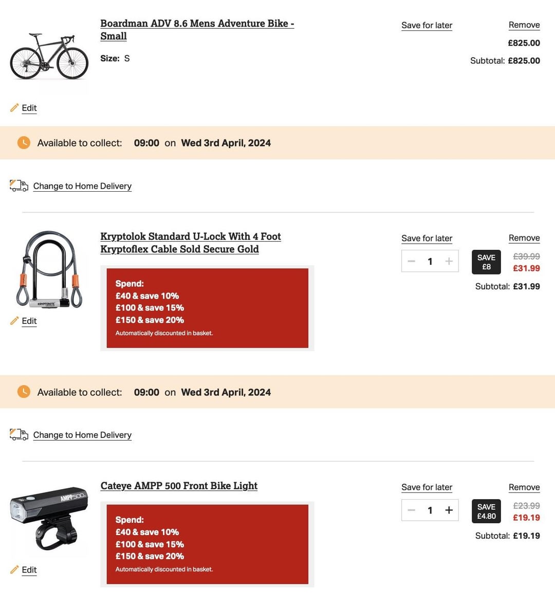Open the Kryptolok U-Lock product image
555x605 pixels.
(49, 270)
